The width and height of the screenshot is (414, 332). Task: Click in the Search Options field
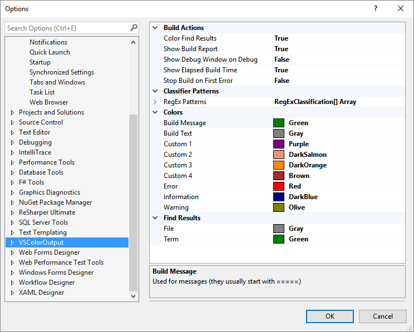pyautogui.click(x=67, y=28)
